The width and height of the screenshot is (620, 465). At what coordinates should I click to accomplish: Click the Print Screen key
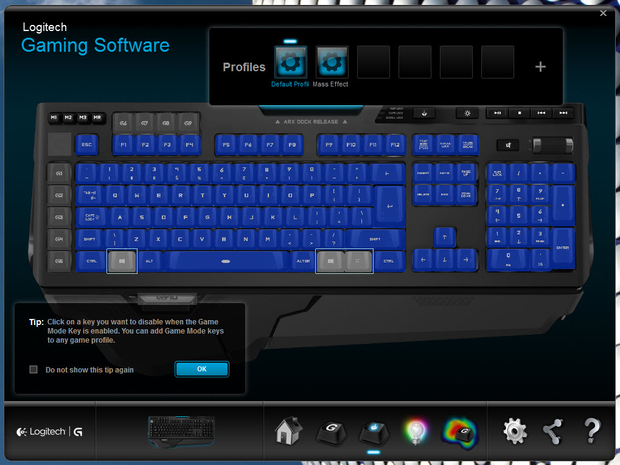point(423,145)
